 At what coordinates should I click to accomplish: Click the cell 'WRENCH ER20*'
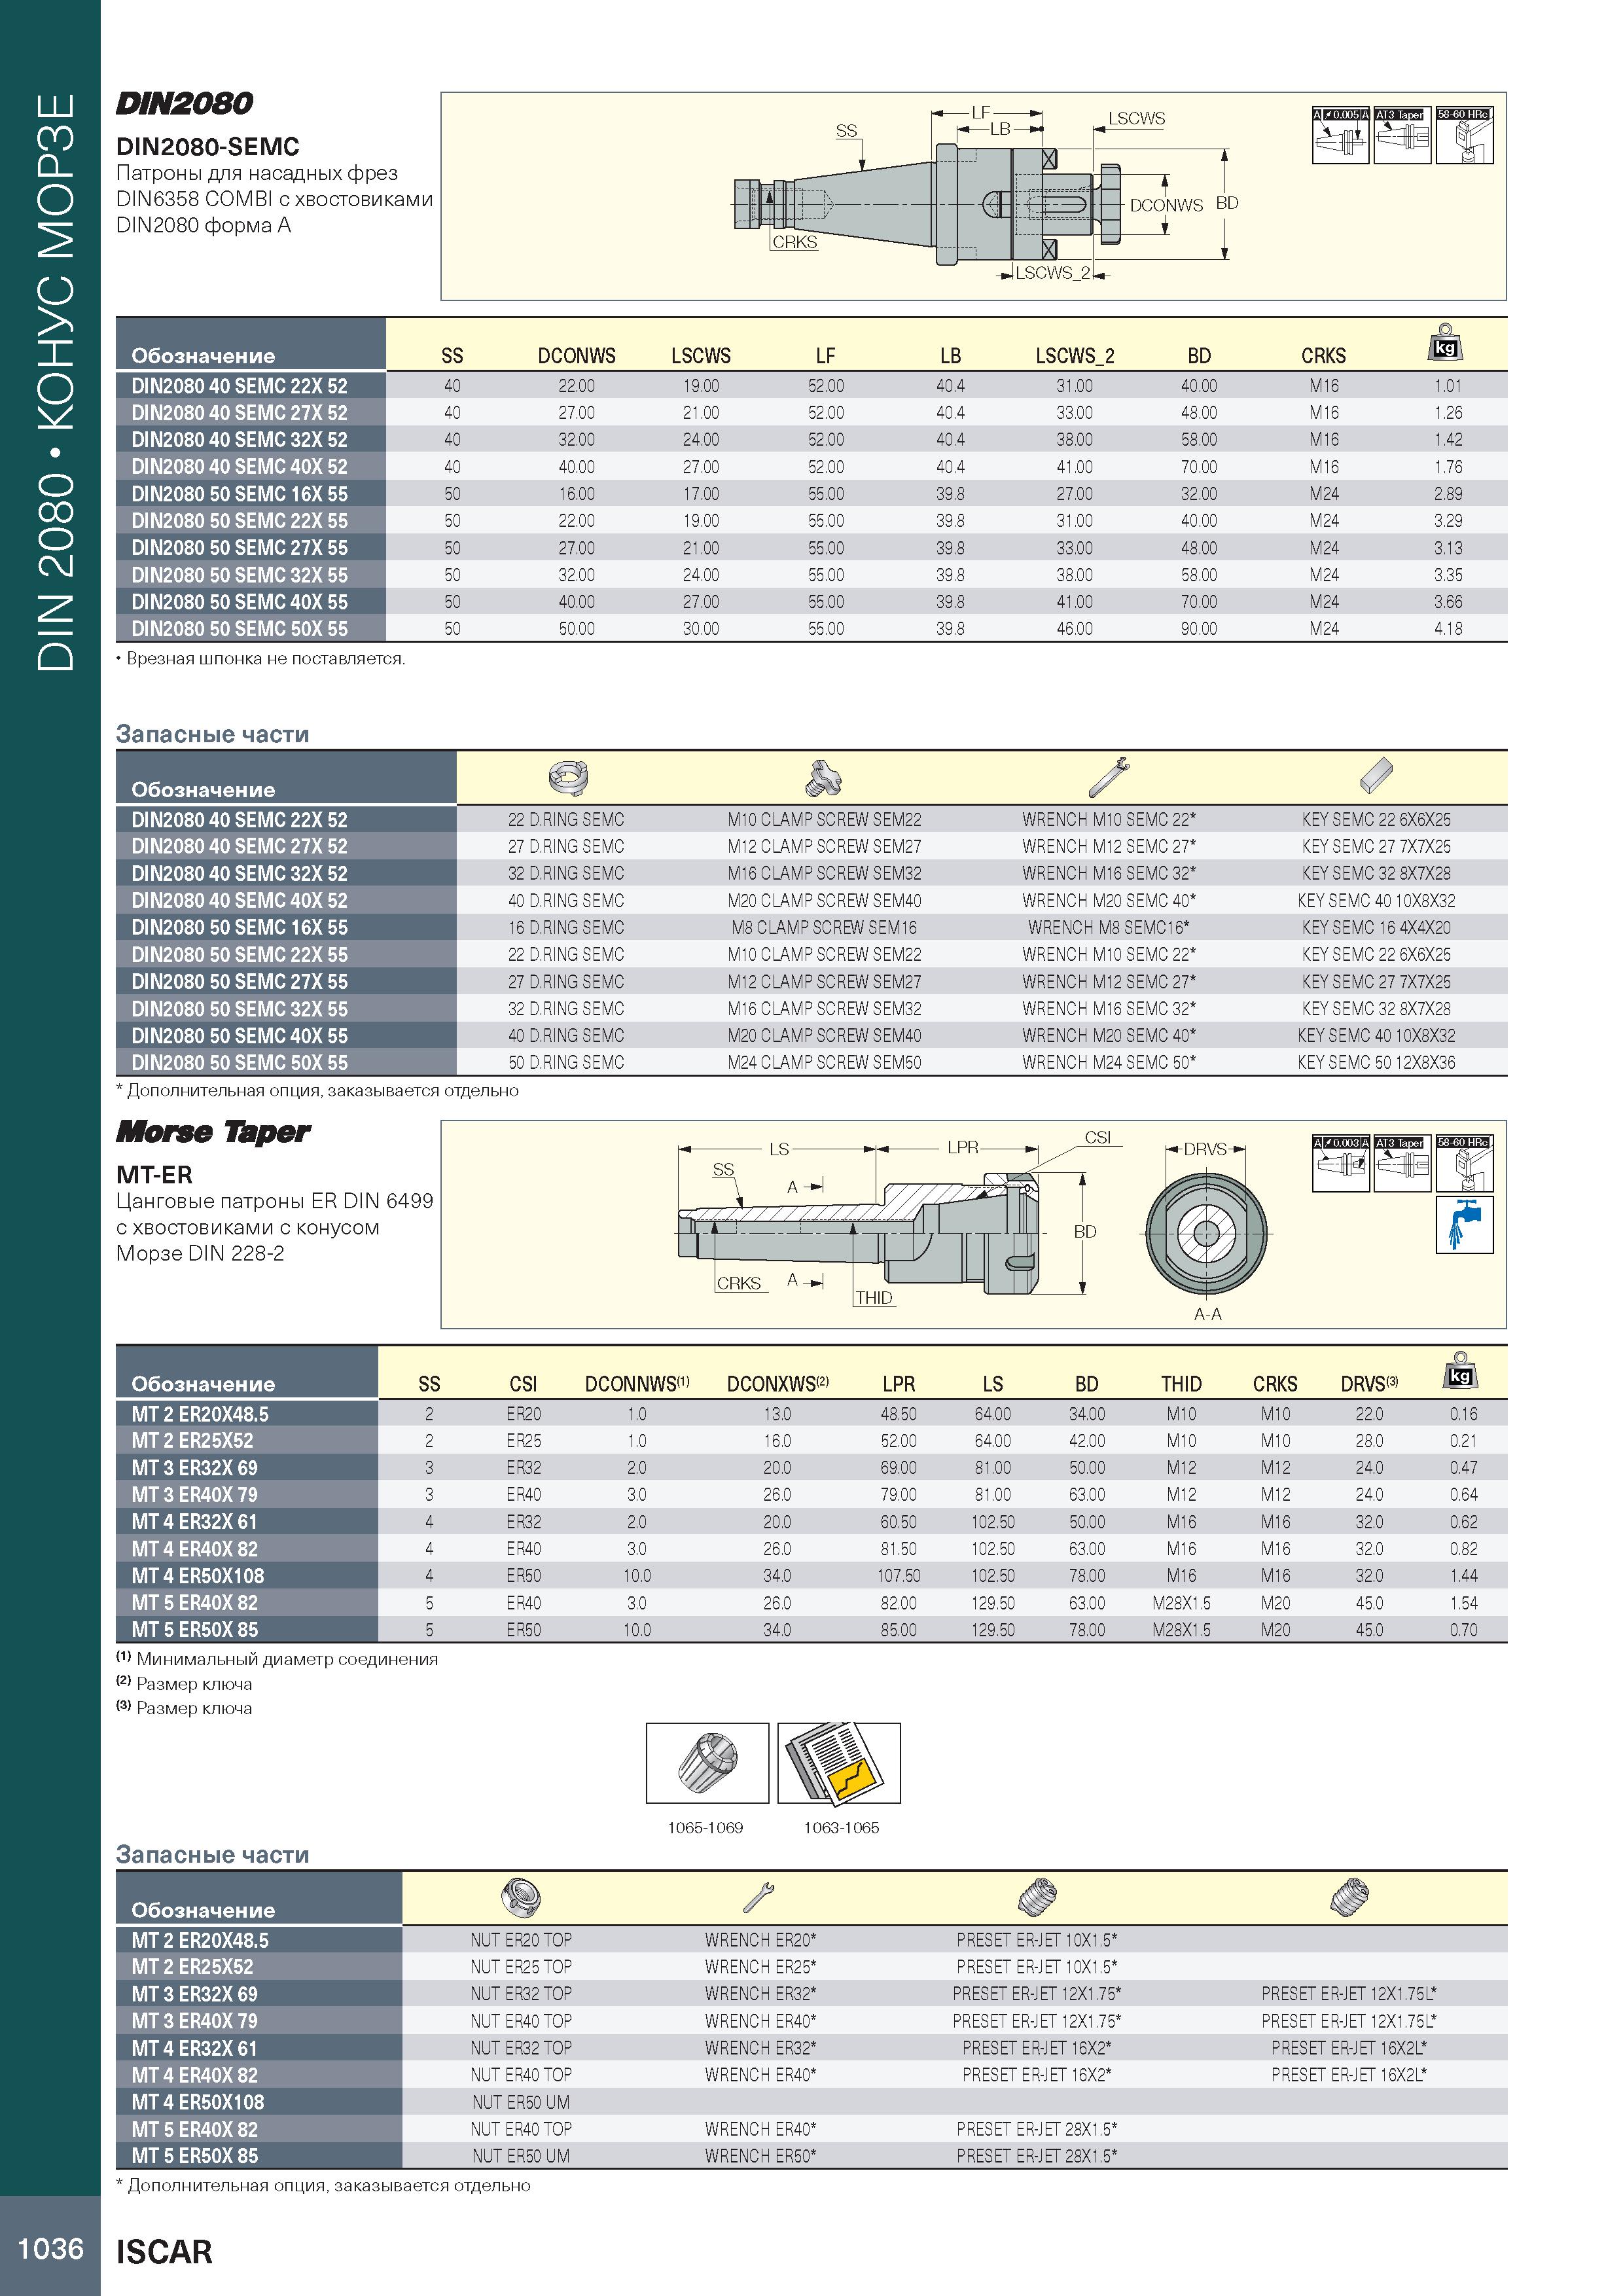(760, 1940)
